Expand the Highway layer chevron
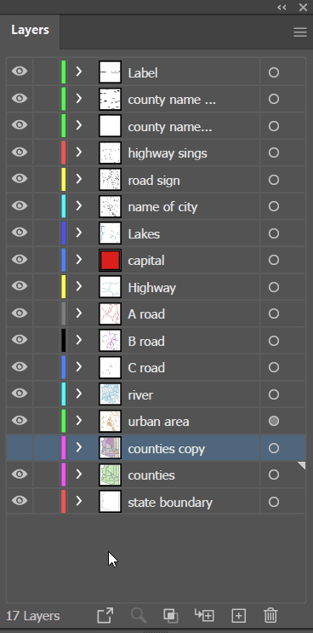Image resolution: width=313 pixels, height=633 pixels. (x=79, y=286)
